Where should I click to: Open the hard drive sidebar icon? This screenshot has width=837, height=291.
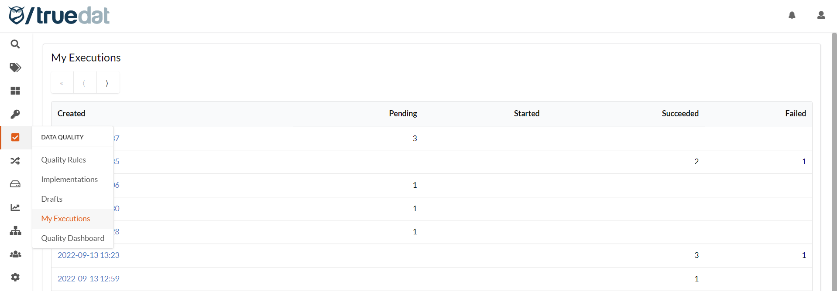[x=15, y=184]
